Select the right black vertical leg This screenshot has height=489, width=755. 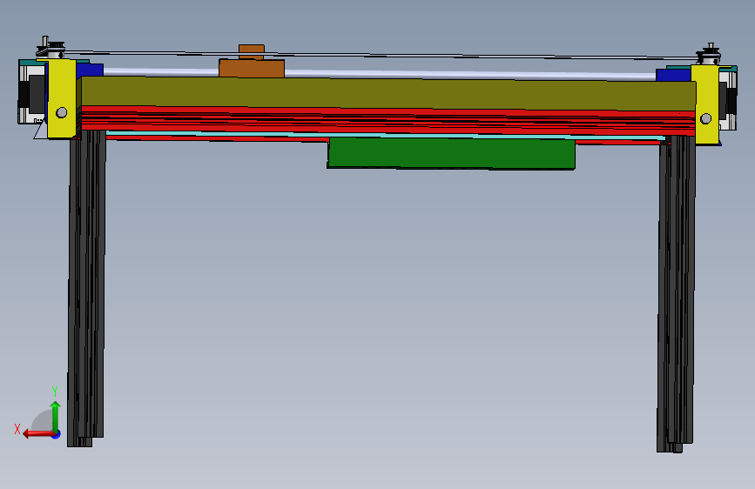point(677,293)
